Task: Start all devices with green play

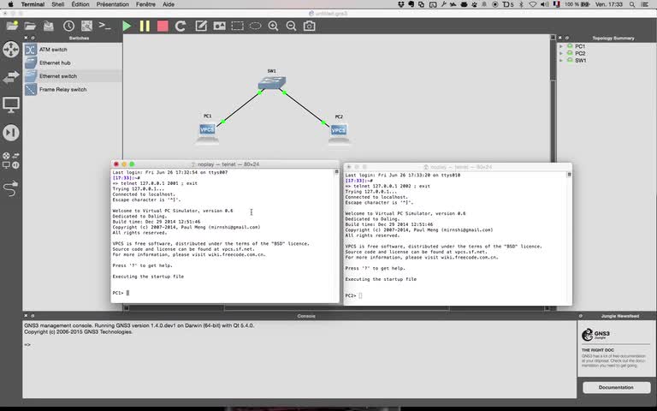Action: click(x=127, y=26)
